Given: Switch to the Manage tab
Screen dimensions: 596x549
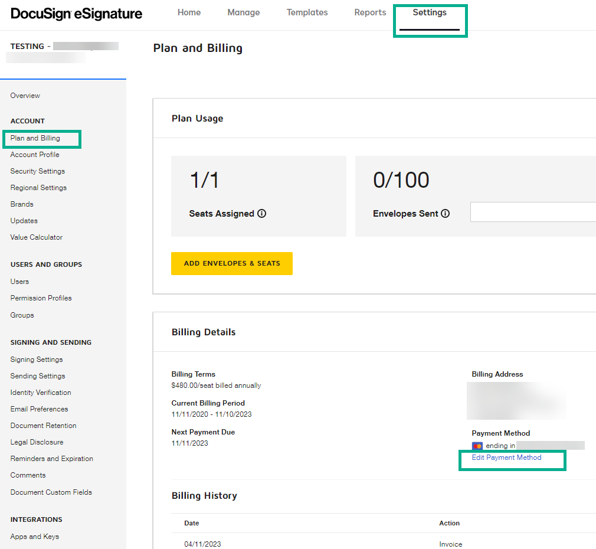Looking at the screenshot, I should 244,12.
